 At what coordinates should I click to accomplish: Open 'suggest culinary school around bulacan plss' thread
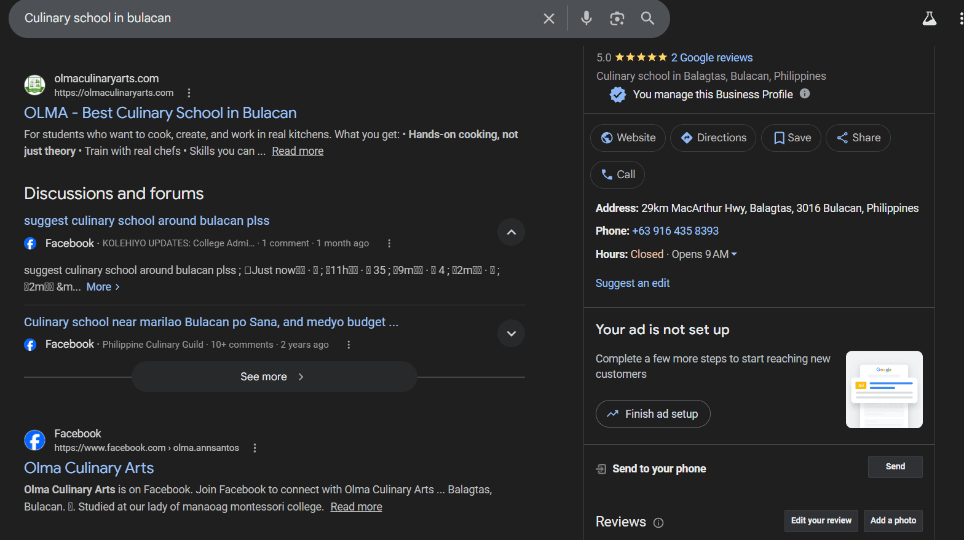[x=147, y=221]
